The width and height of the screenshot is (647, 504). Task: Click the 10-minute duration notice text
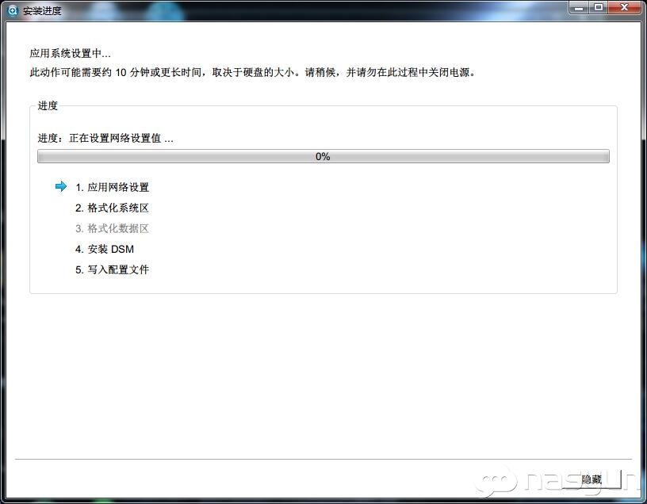click(x=252, y=73)
